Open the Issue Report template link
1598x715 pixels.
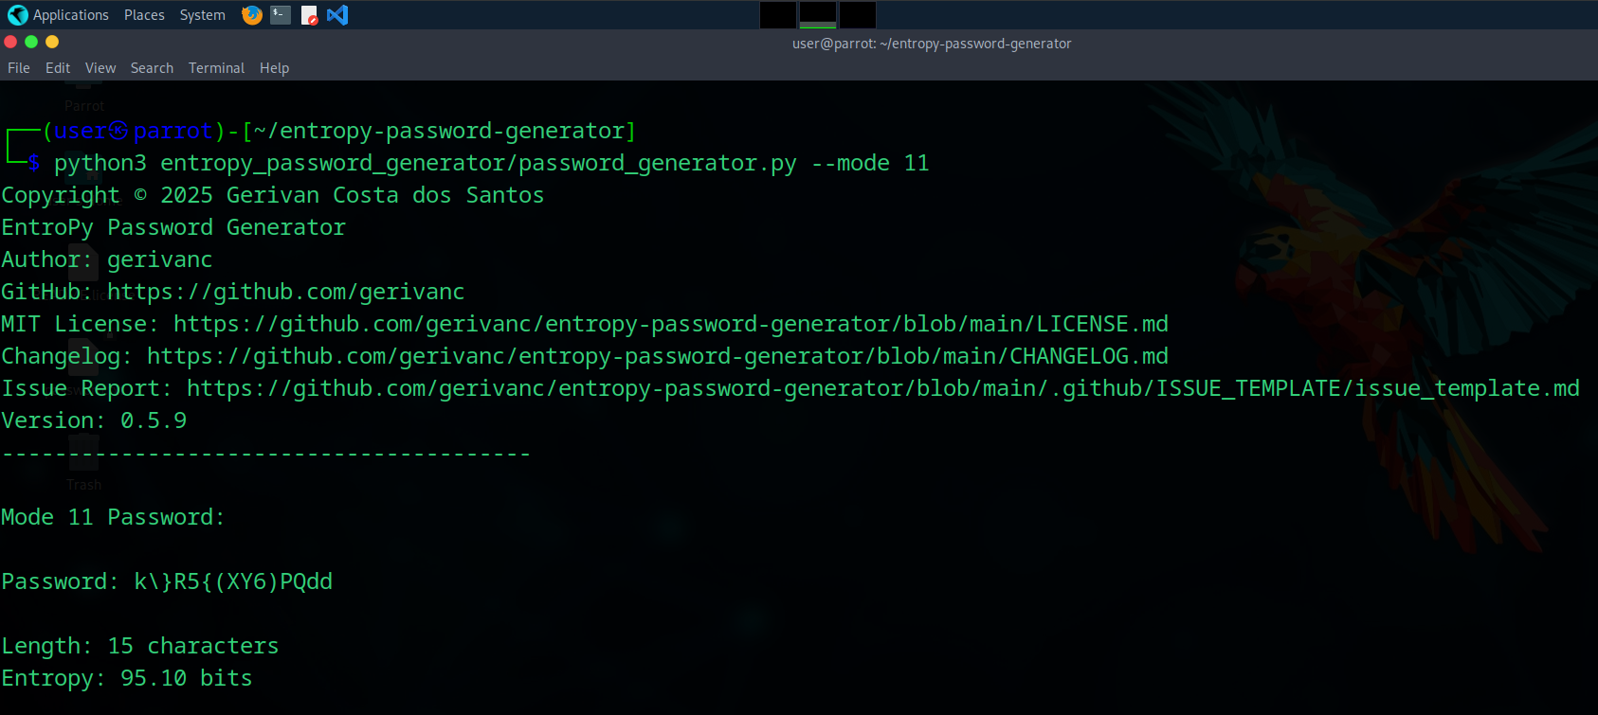tap(881, 387)
